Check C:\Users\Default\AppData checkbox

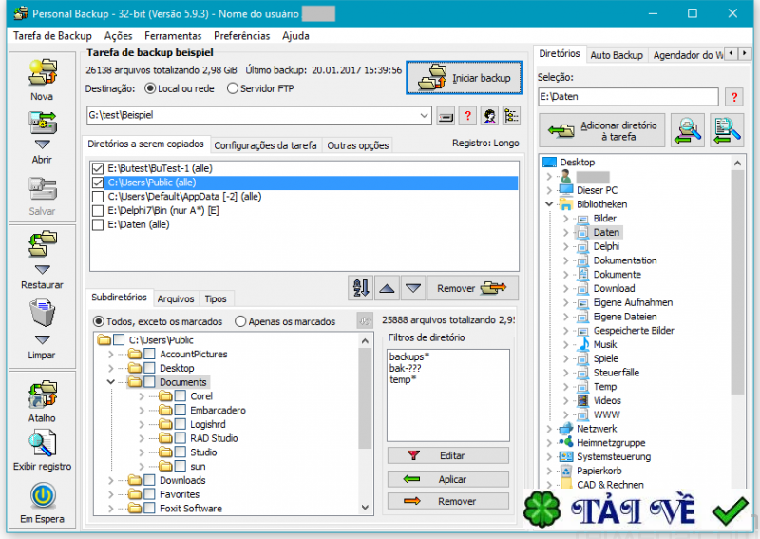98,197
